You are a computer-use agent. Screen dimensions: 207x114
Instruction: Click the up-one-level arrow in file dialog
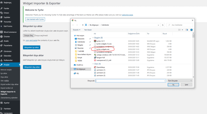tap(83, 25)
